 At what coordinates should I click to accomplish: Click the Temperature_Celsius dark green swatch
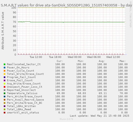(5, 93)
